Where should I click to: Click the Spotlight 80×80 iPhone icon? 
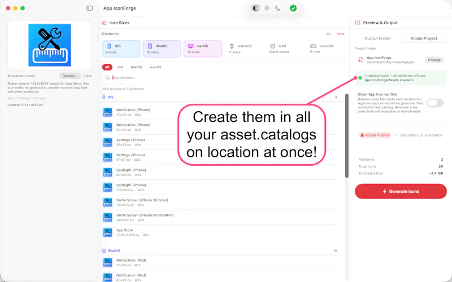[108, 173]
